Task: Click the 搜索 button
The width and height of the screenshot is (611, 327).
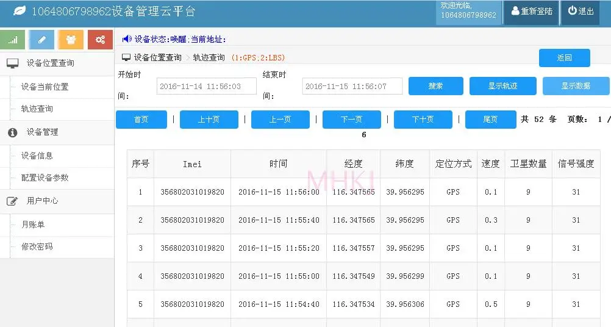Action: pos(435,86)
